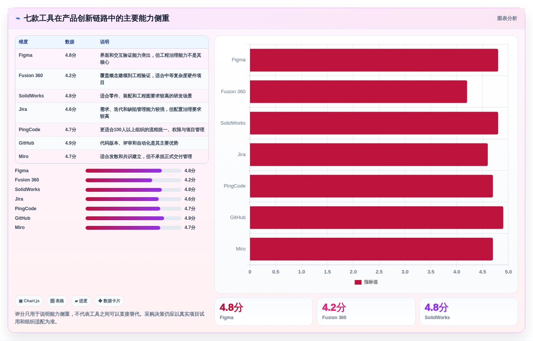This screenshot has height=341, width=533.
Task: Click the description 代码版本、评审和自动化是其主要优势
Action: [139, 143]
